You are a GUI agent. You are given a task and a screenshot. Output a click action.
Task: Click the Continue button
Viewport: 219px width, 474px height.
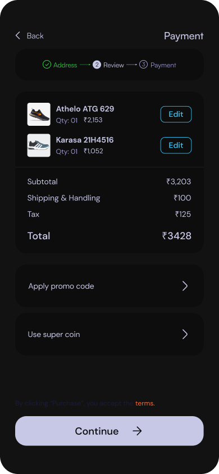[109, 431]
